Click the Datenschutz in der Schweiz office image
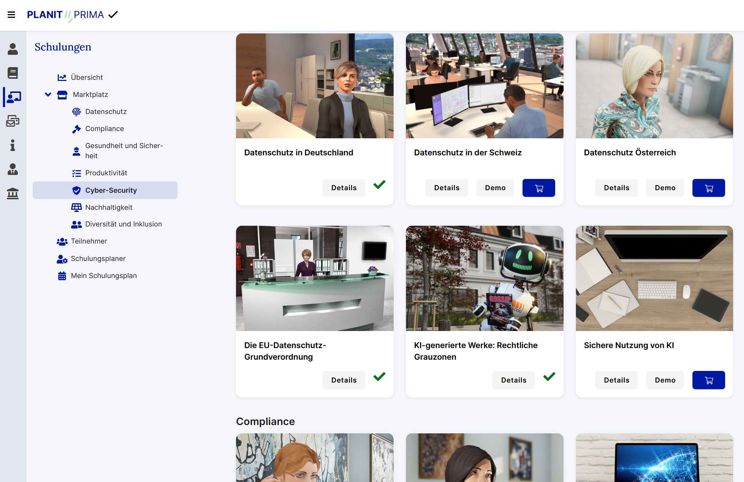Screen dimensions: 744x482 pos(485,86)
